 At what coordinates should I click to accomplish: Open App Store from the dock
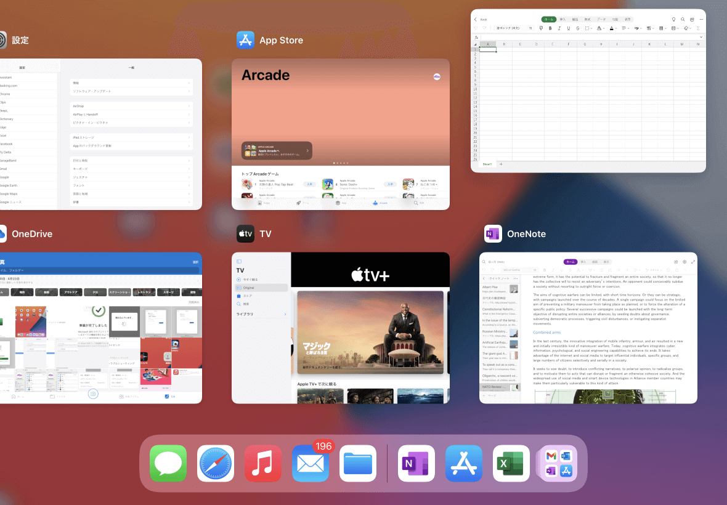(x=464, y=463)
